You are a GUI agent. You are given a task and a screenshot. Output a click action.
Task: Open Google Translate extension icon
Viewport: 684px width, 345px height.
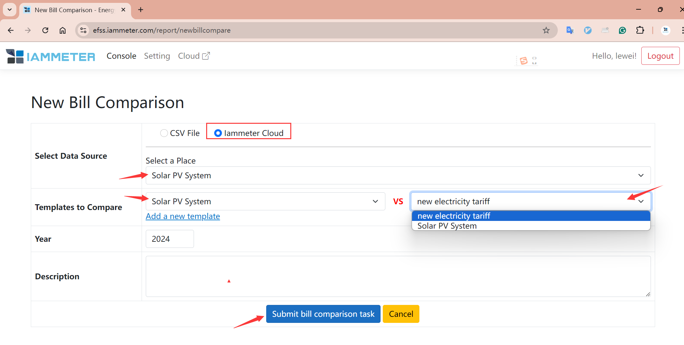click(x=570, y=30)
